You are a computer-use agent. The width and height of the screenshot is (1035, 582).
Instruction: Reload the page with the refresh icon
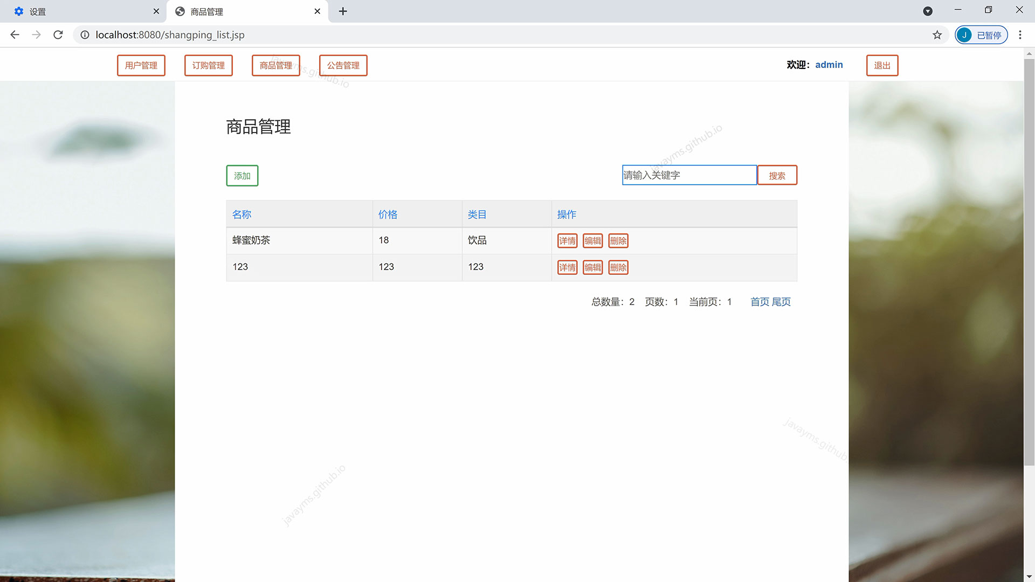(58, 34)
